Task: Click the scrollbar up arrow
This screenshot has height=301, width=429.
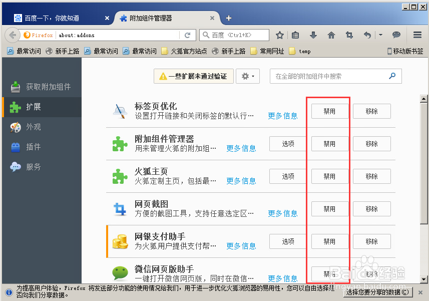Action: point(424,99)
